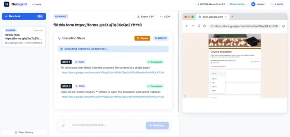Image resolution: width=290 pixels, height=137 pixels.
Task: Open the running task card in sidebar
Action: point(24,36)
